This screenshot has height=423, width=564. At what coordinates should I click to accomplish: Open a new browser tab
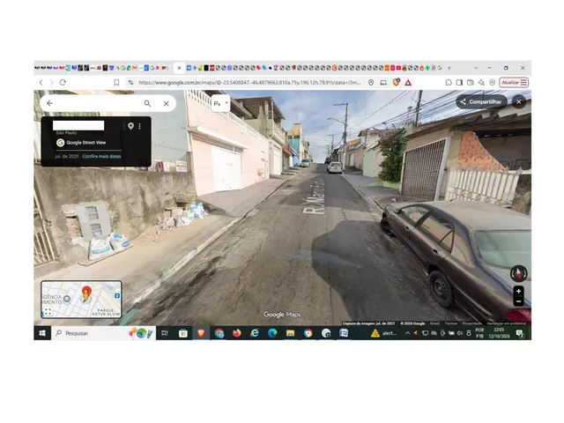click(449, 68)
